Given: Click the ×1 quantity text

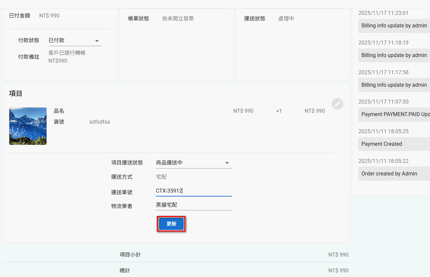Looking at the screenshot, I should 279,111.
